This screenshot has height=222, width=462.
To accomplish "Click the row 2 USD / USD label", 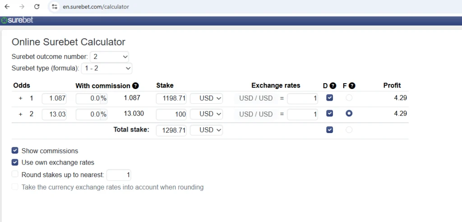I will (256, 114).
